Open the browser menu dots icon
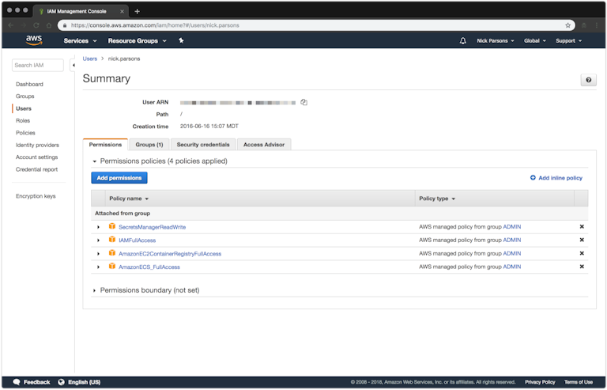The image size is (607, 390). [597, 25]
